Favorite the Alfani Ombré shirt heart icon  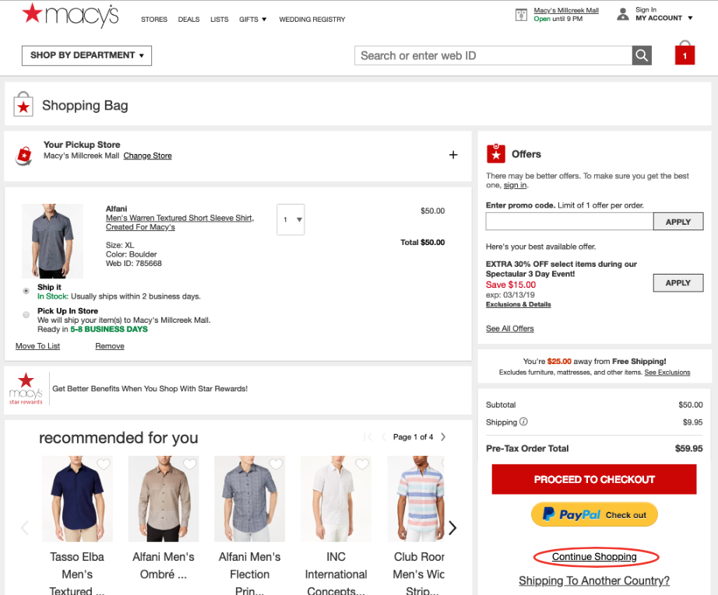(x=189, y=464)
